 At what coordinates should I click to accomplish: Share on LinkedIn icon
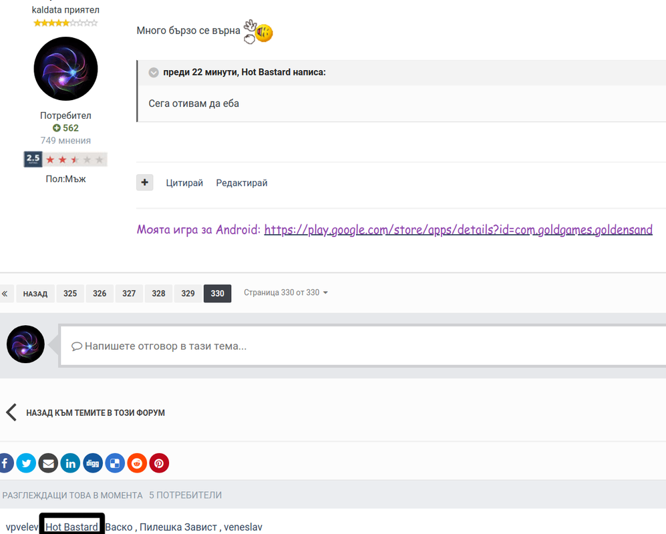point(71,463)
